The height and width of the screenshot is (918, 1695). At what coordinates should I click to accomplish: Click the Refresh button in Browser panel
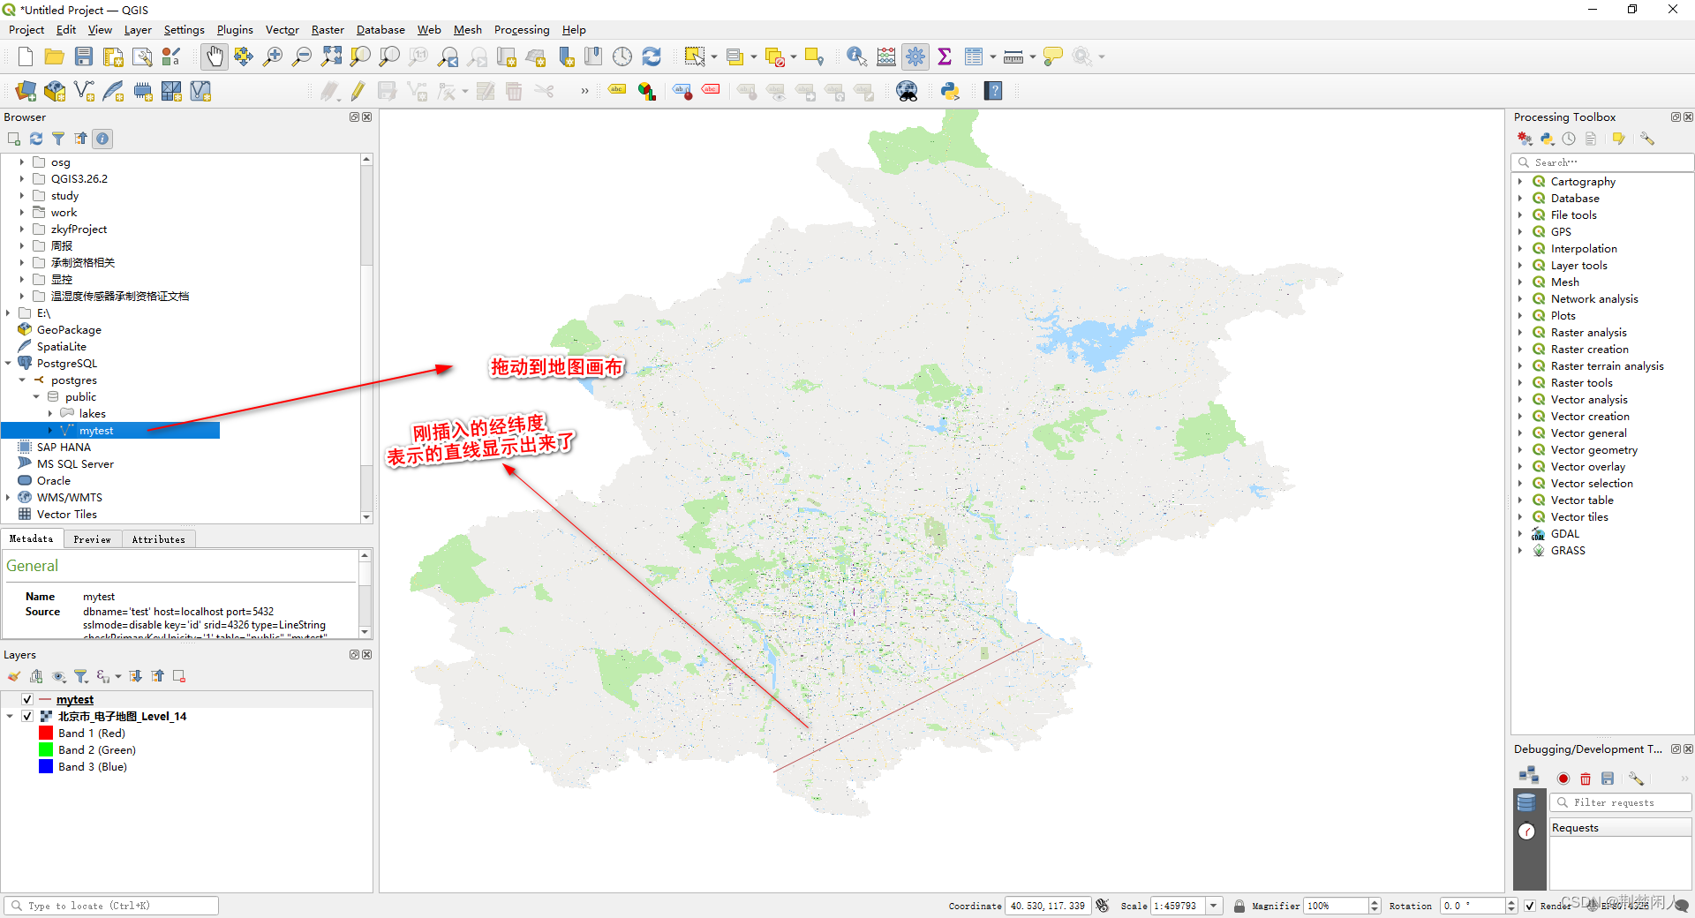(35, 139)
